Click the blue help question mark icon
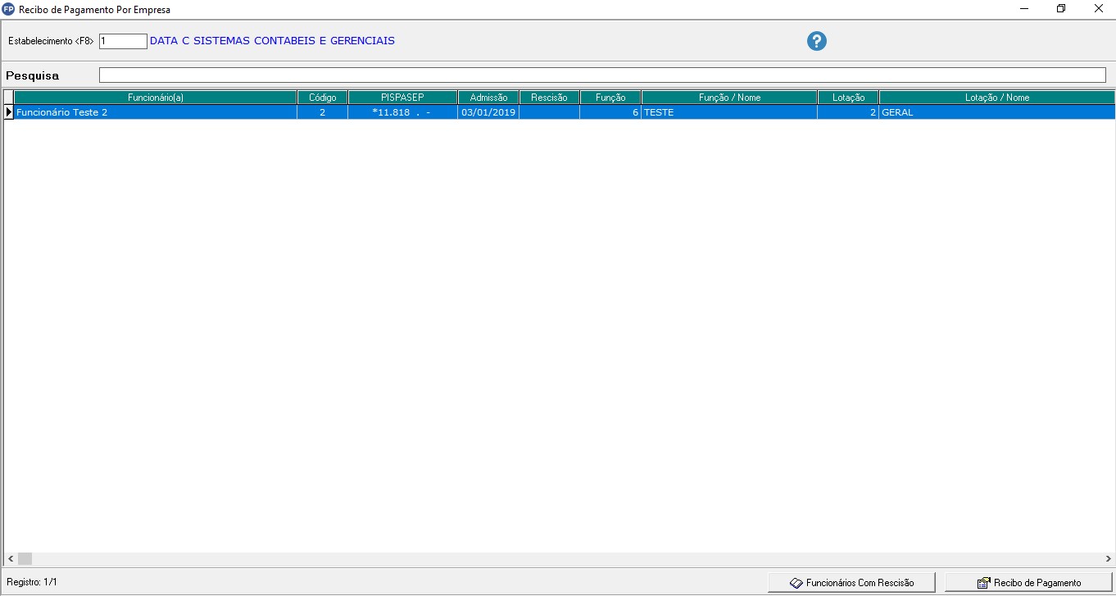 click(x=816, y=41)
